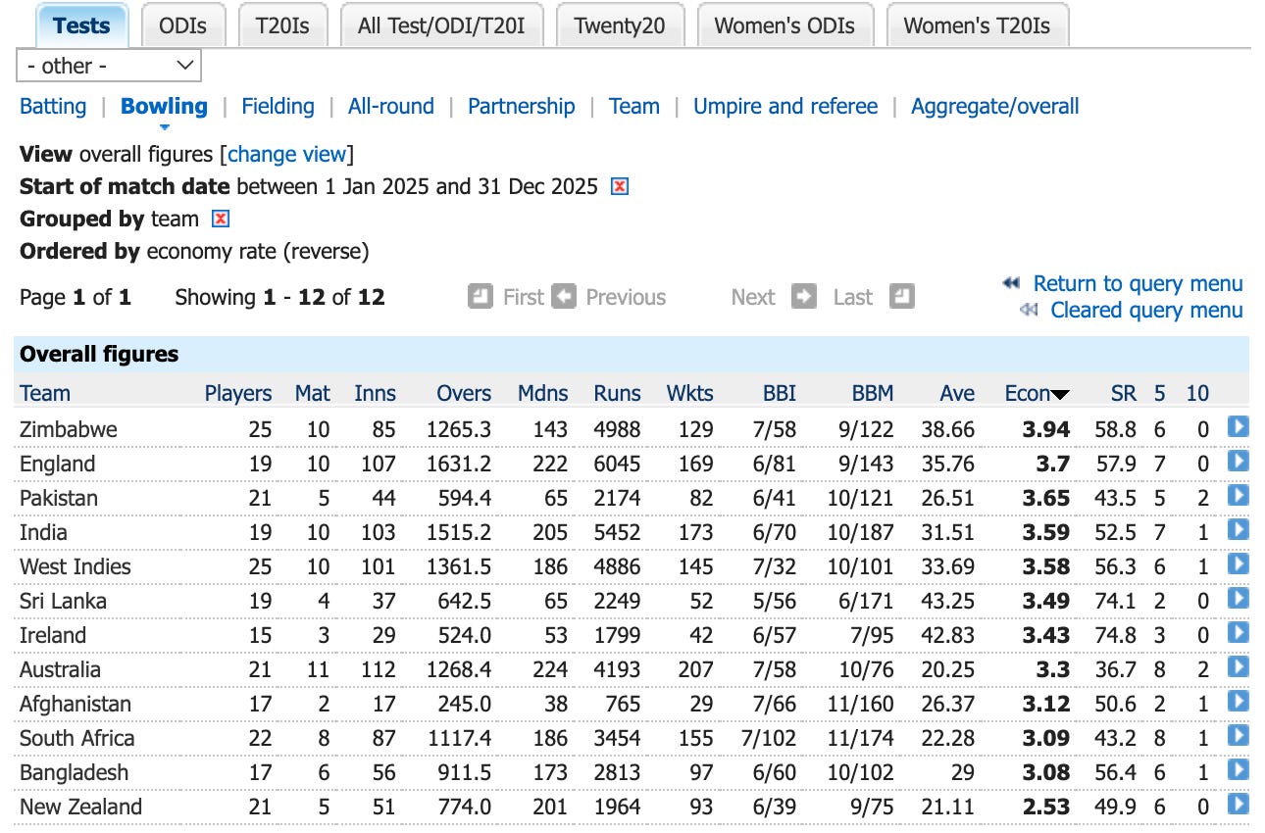Sort by Mat column header
This screenshot has width=1265, height=833.
coord(313,394)
